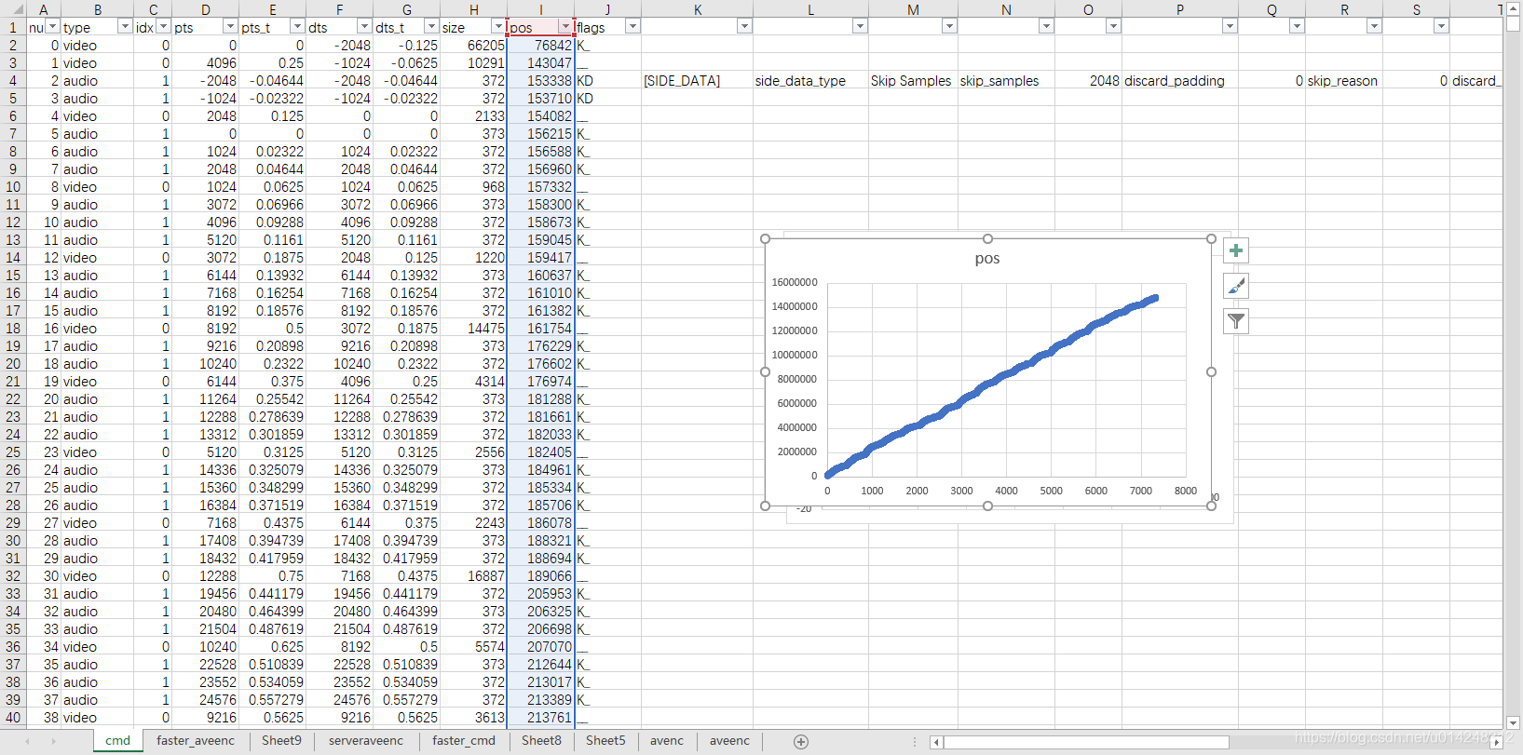Select row 20 header
Screen dimensions: 1523x755
(x=13, y=364)
